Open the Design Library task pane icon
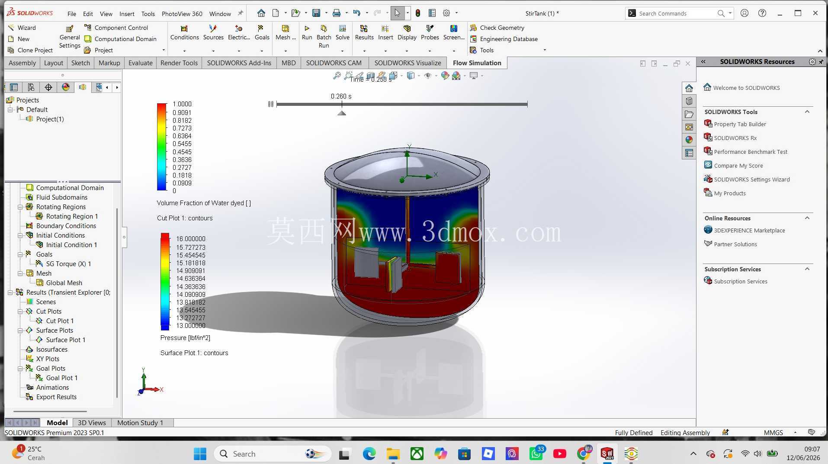This screenshot has height=464, width=828. pyautogui.click(x=689, y=101)
